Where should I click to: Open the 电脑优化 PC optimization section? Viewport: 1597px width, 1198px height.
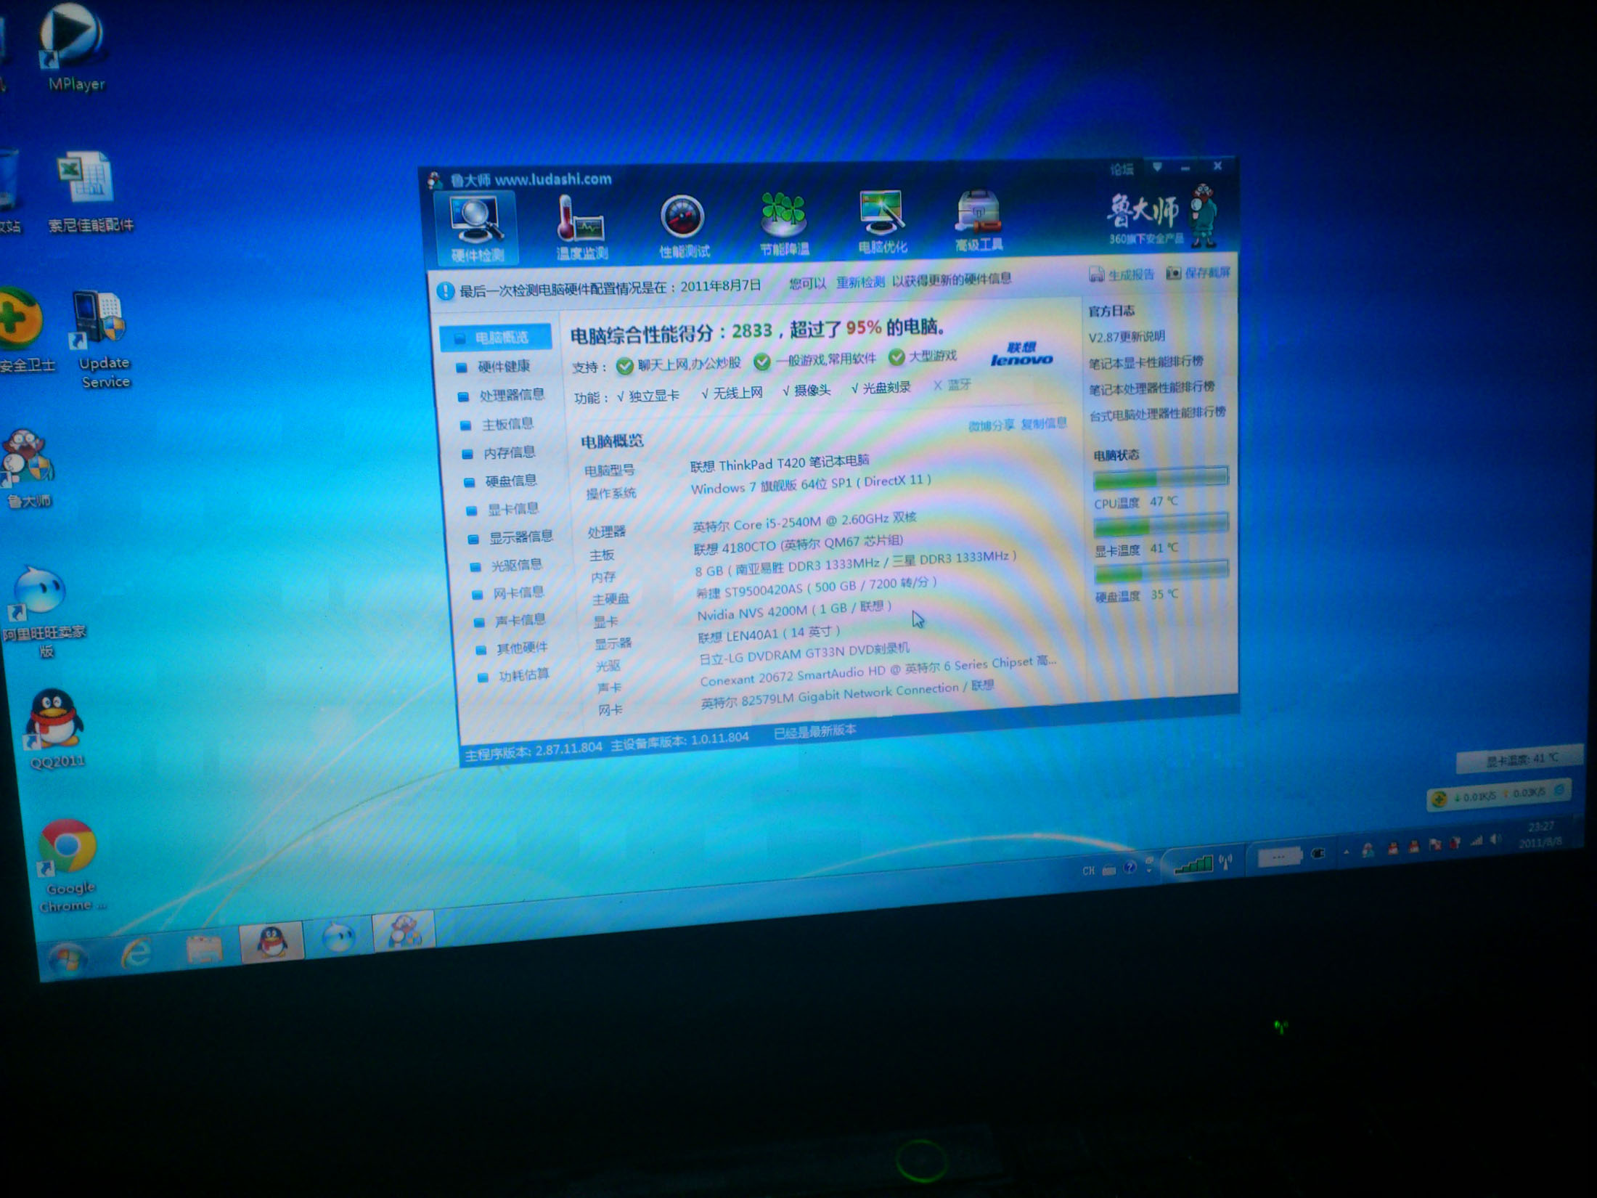point(882,222)
